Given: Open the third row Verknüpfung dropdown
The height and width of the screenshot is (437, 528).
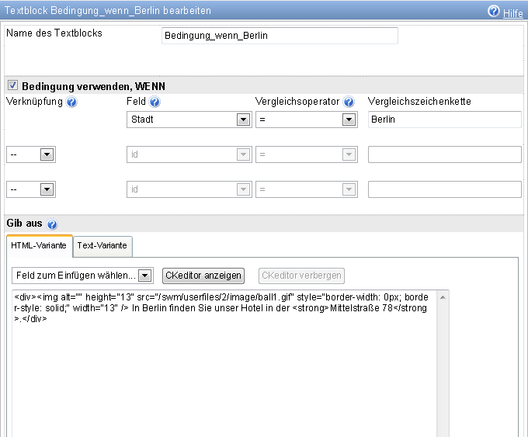Looking at the screenshot, I should 46,189.
